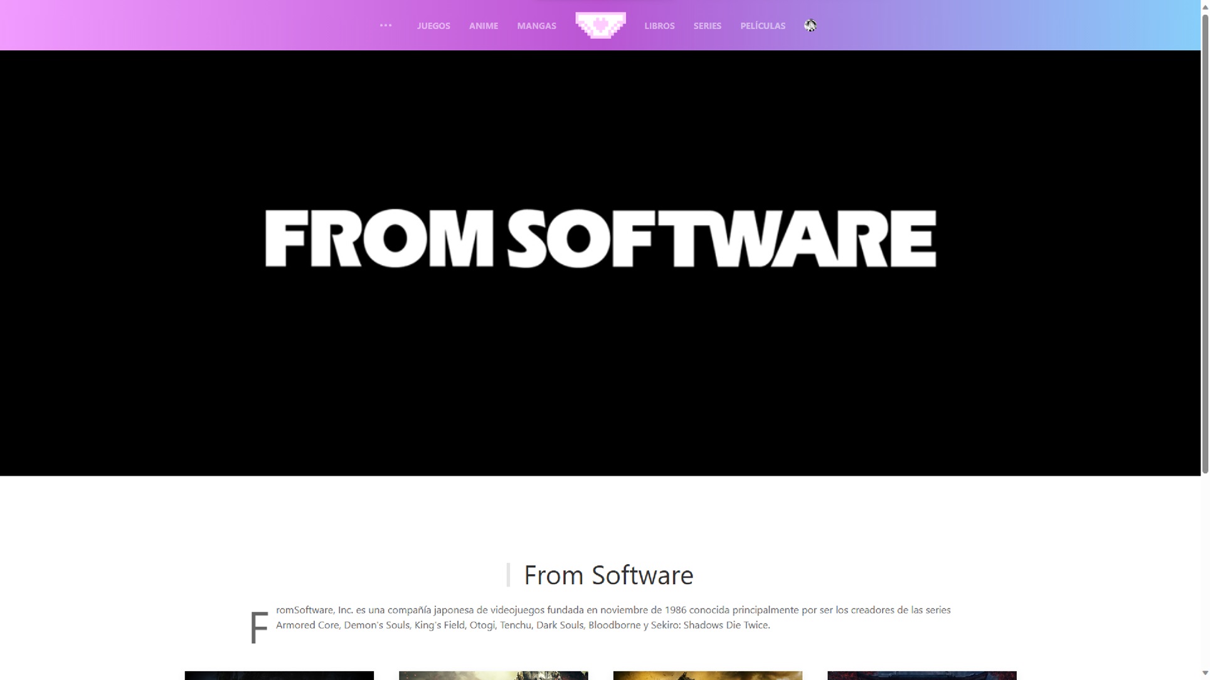Go to the Juegos section
Screen dimensions: 1210x680
tap(433, 26)
